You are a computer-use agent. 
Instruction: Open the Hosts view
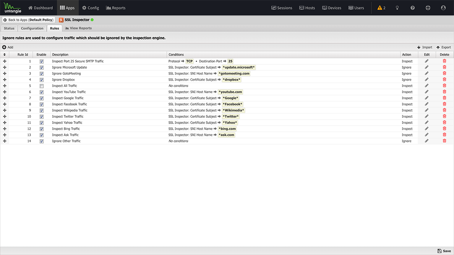point(307,8)
